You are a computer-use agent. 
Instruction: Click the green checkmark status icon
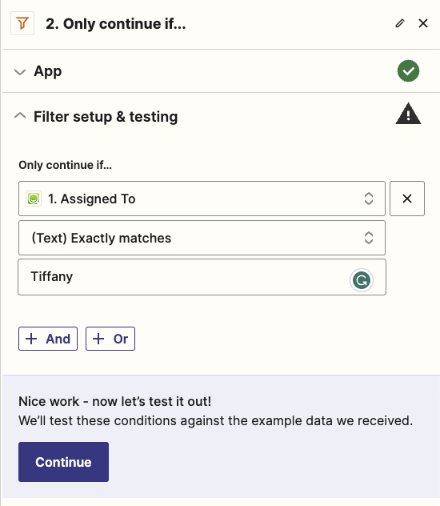408,70
